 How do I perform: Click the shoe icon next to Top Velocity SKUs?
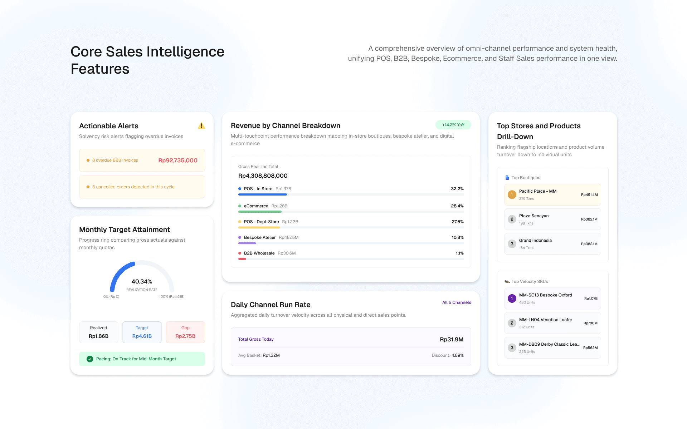tap(507, 282)
